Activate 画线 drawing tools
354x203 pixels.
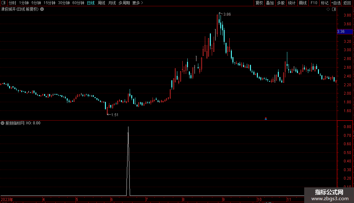[303, 3]
